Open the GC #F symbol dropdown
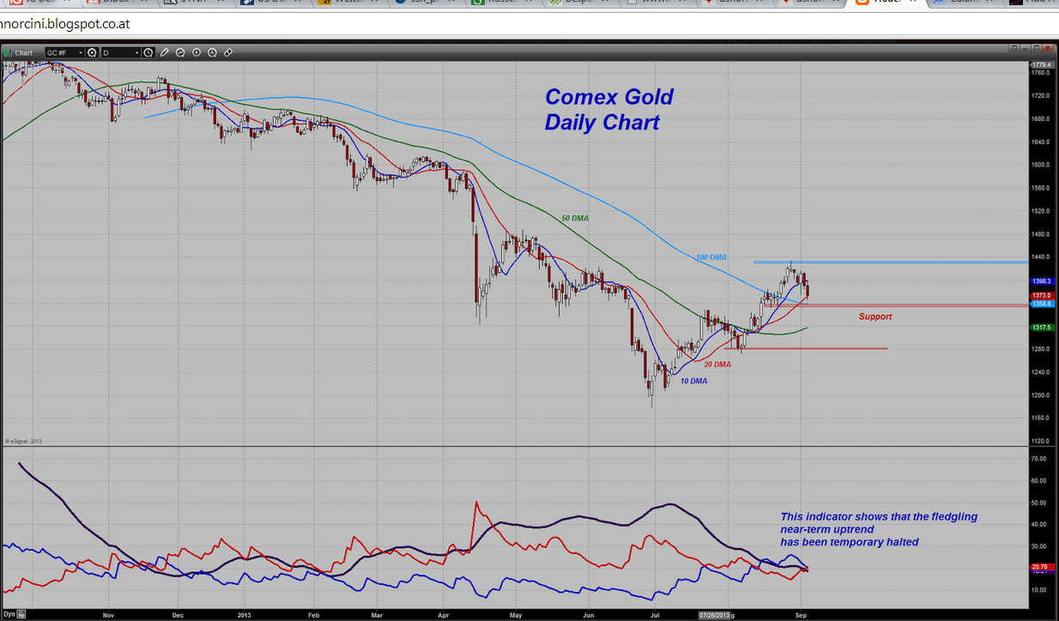Image resolution: width=1059 pixels, height=621 pixels. (x=82, y=53)
